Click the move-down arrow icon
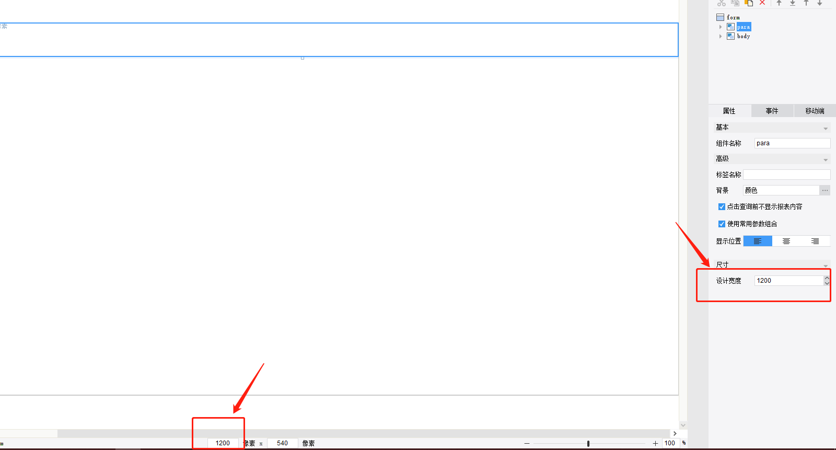Image resolution: width=836 pixels, height=450 pixels. click(x=820, y=3)
